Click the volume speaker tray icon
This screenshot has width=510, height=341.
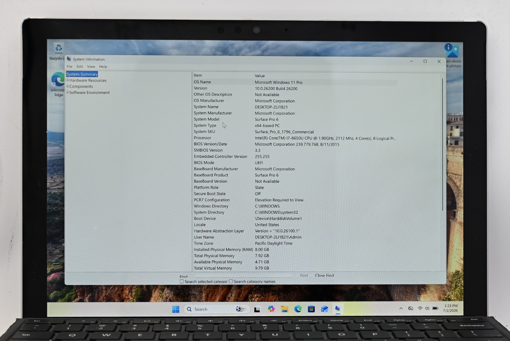[x=427, y=308]
